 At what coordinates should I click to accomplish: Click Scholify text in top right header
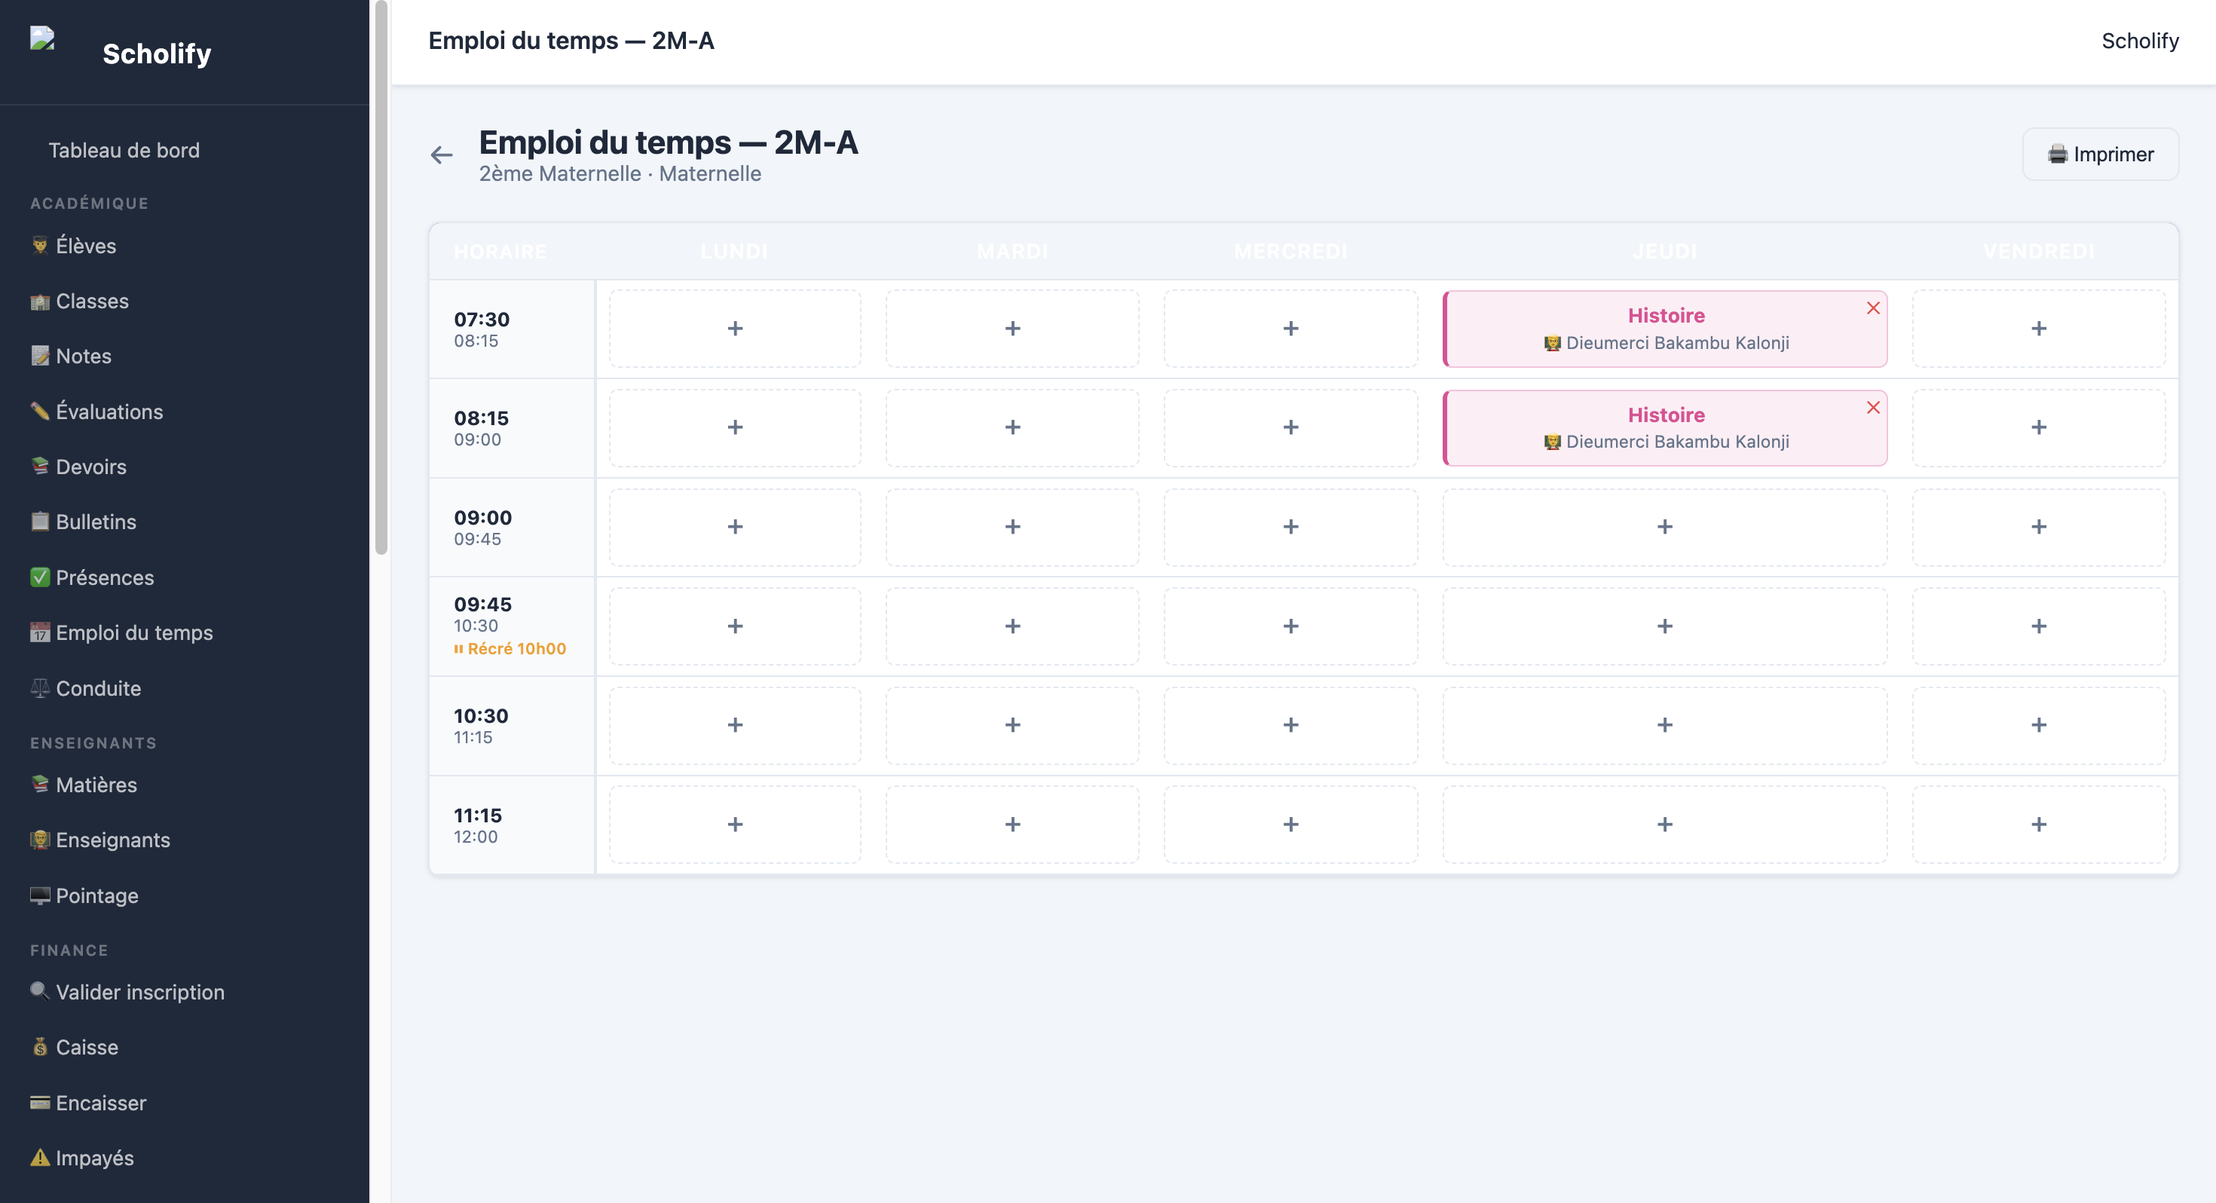pyautogui.click(x=2139, y=41)
